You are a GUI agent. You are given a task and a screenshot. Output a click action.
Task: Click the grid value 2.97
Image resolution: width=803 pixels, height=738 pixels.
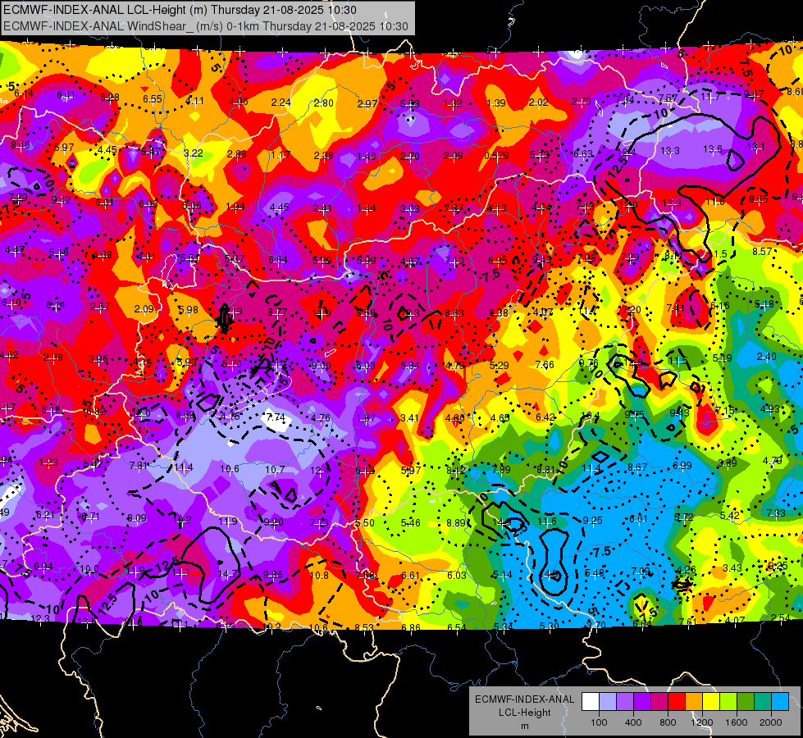click(x=367, y=104)
